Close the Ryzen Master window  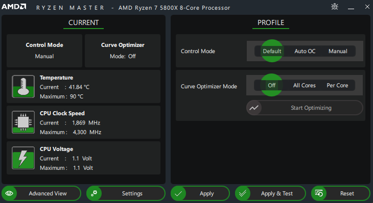coord(367,7)
